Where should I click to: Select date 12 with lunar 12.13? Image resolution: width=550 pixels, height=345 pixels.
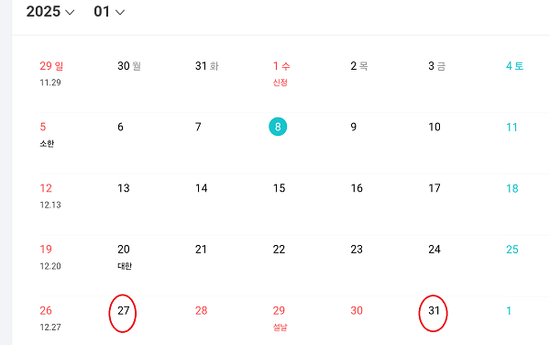(50, 195)
